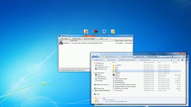Select Библиотеки in the navigation pane
This screenshot has width=191, height=107.
100,73
